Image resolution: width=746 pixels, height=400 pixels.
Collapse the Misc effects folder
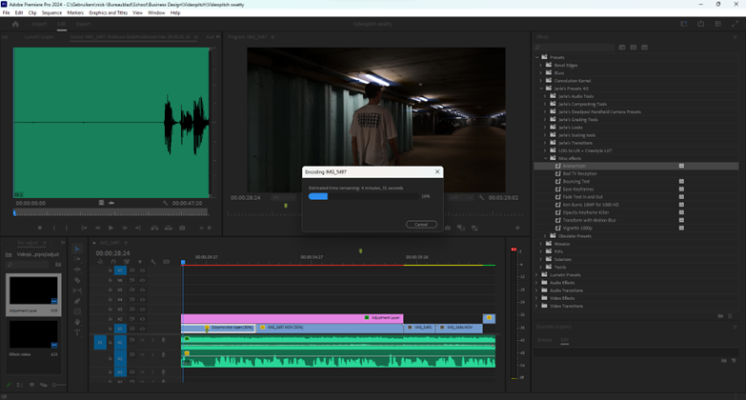click(x=545, y=158)
